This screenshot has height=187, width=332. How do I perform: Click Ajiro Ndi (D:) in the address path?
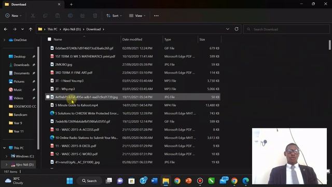click(72, 29)
